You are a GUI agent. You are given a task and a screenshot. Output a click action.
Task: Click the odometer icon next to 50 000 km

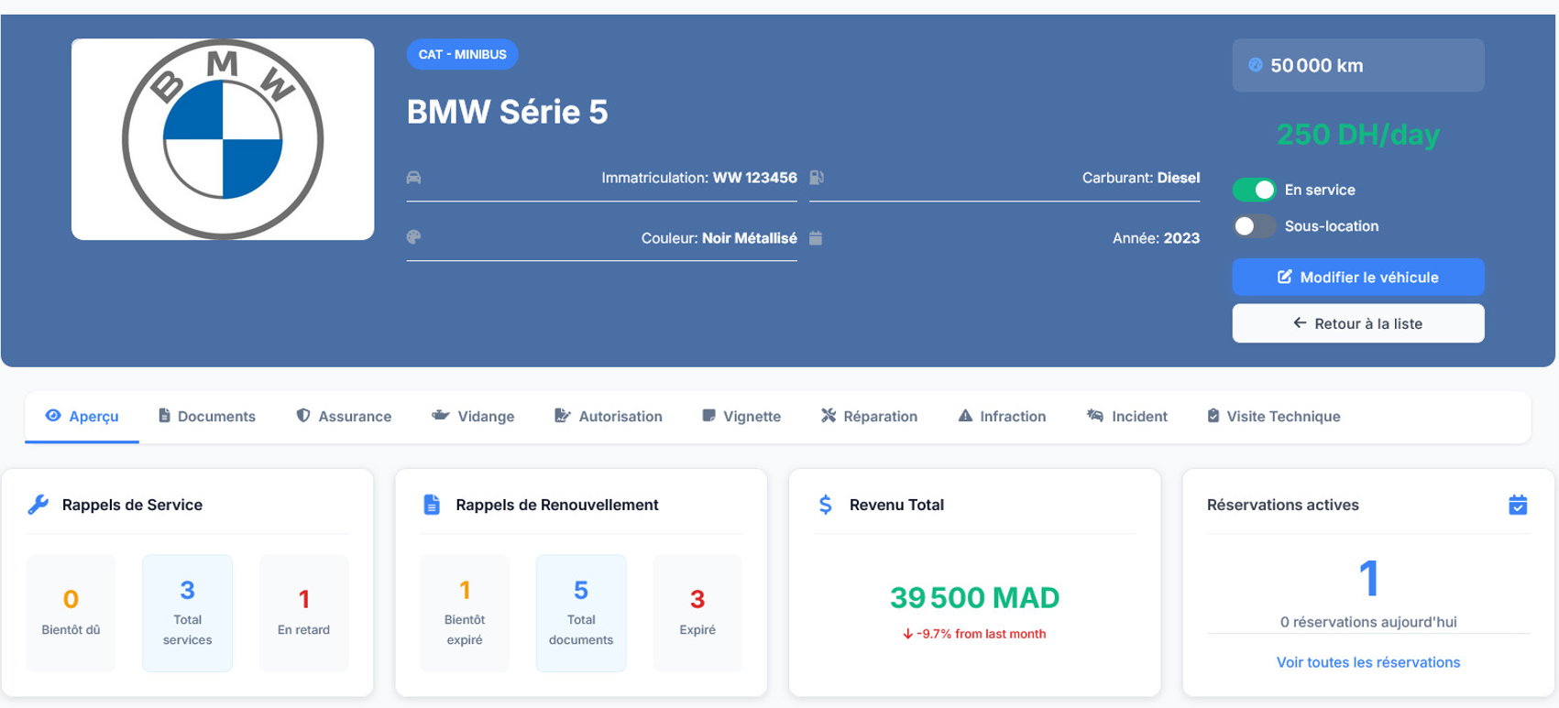coord(1255,65)
